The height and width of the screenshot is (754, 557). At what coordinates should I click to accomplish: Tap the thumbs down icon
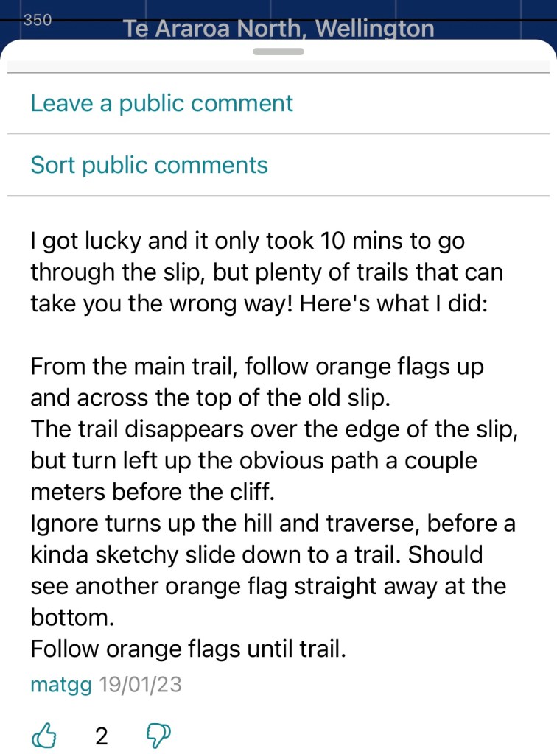[x=158, y=734]
